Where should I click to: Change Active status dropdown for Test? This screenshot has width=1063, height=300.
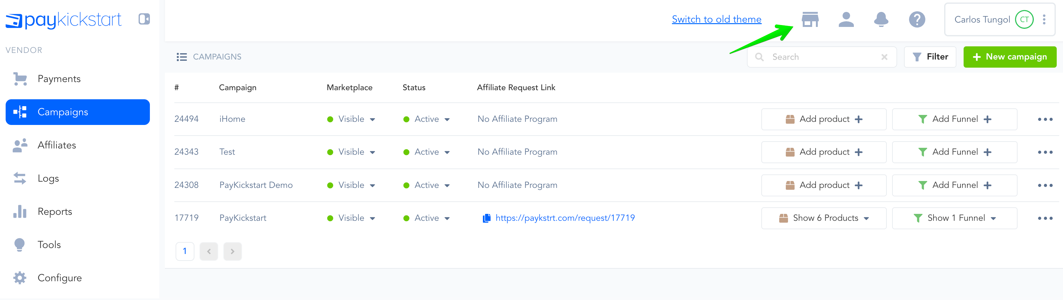(427, 152)
